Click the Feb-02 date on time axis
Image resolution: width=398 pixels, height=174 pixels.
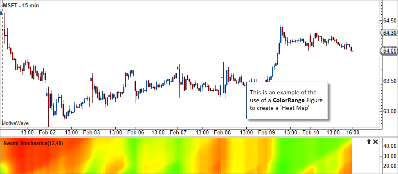[47, 132]
